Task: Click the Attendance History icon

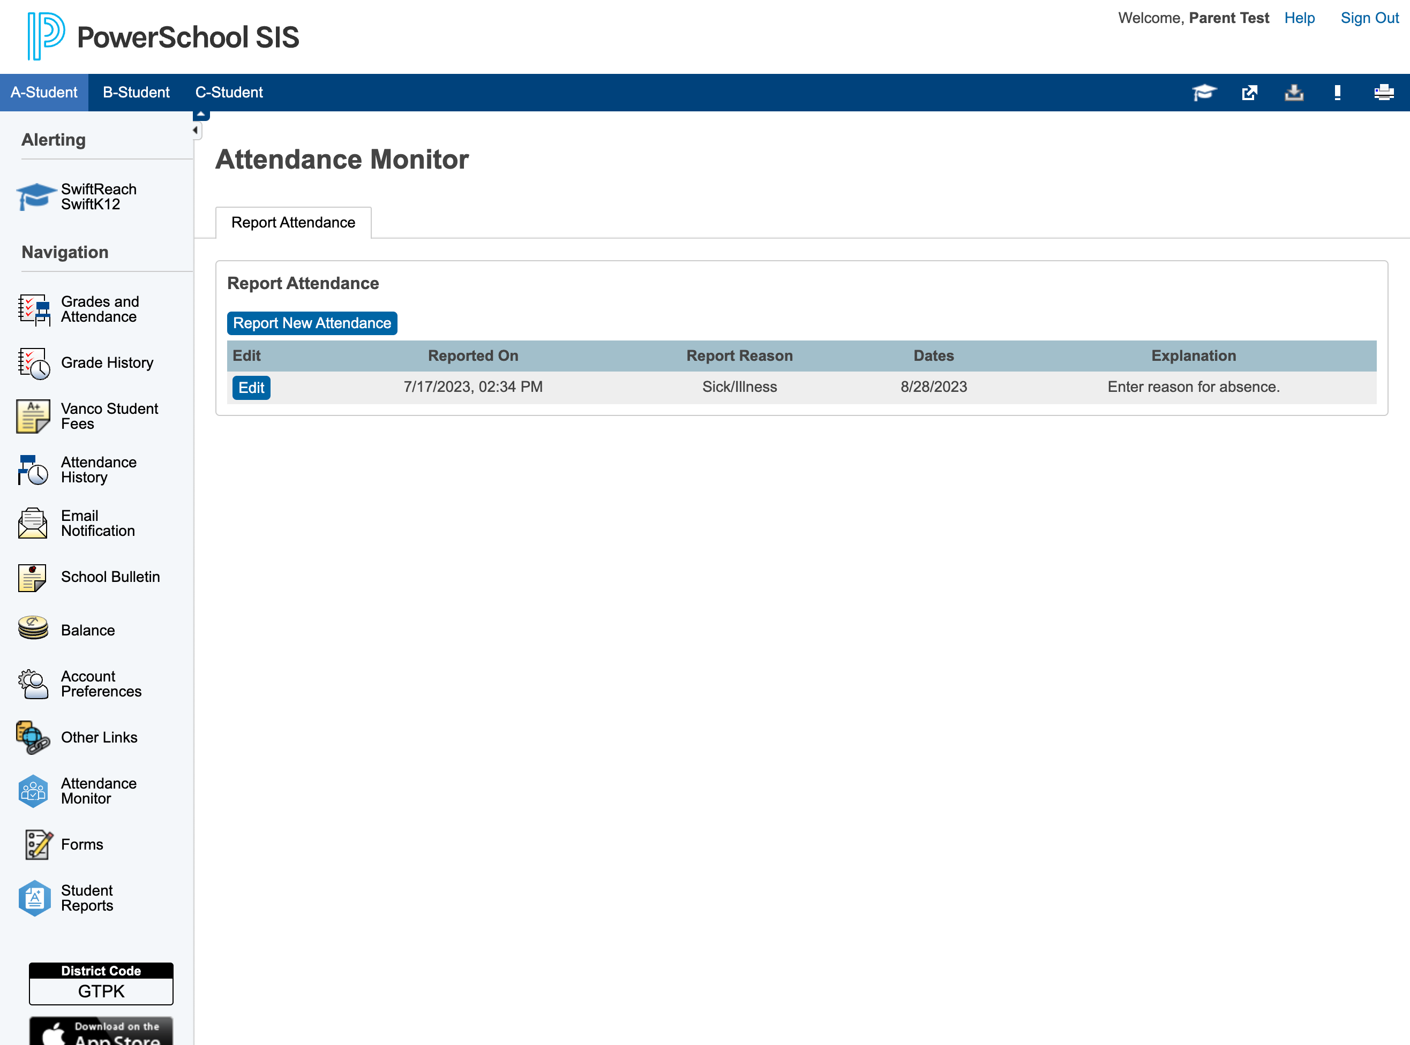Action: 33,470
